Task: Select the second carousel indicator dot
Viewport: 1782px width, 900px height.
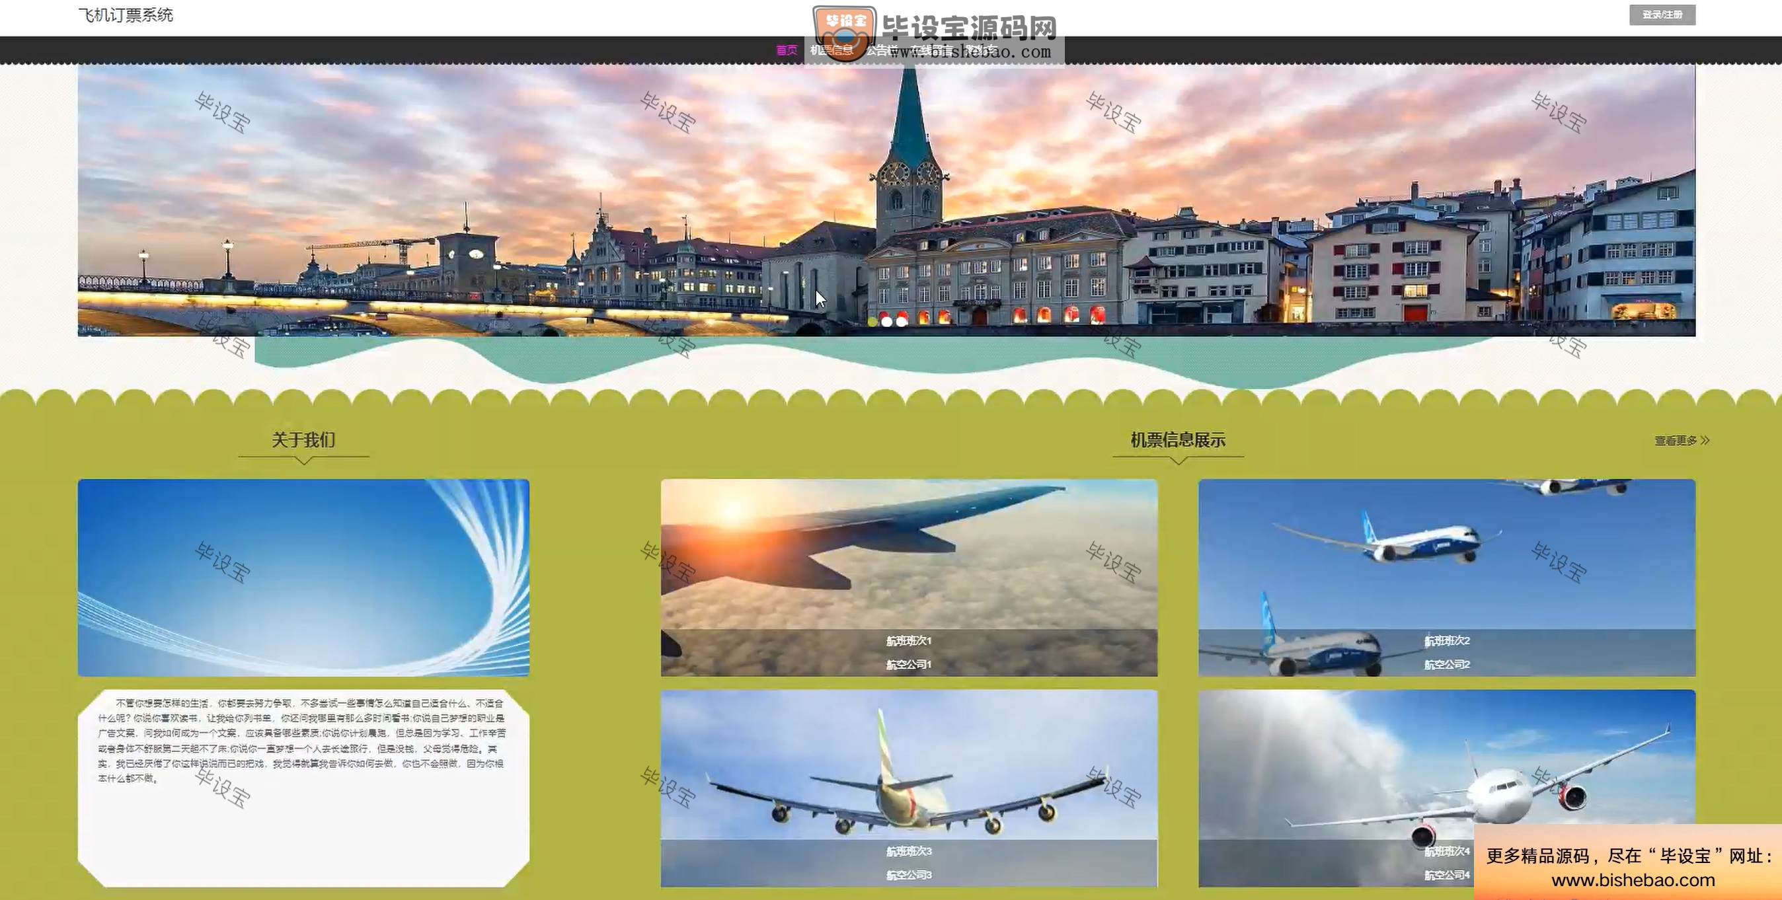Action: 887,322
